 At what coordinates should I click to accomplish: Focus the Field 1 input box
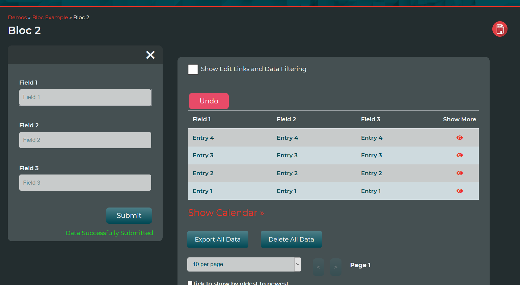click(x=85, y=97)
